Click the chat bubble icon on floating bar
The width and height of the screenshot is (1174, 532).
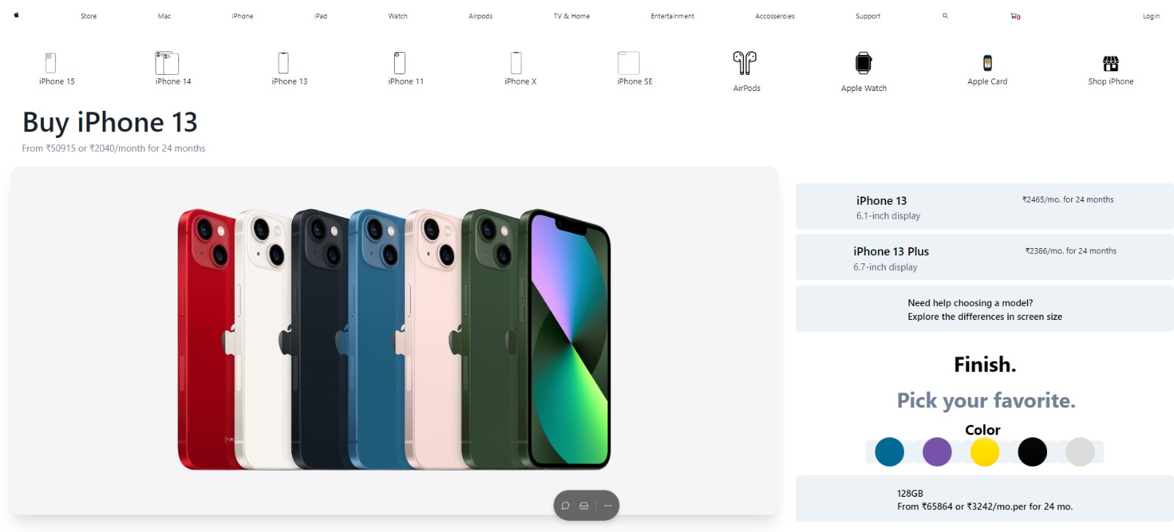coord(565,506)
